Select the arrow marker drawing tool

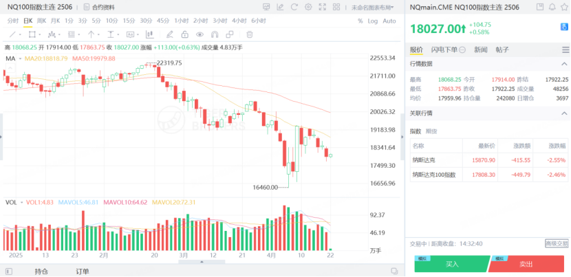[x=91, y=34]
